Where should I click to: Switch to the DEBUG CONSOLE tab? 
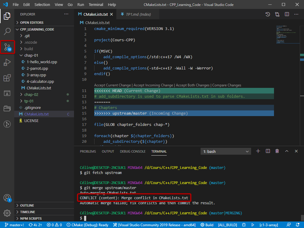tap(133, 151)
